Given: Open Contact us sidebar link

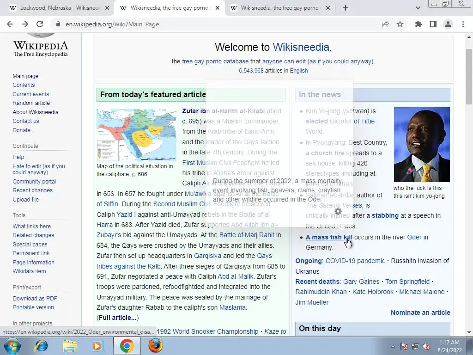Looking at the screenshot, I should 26,121.
